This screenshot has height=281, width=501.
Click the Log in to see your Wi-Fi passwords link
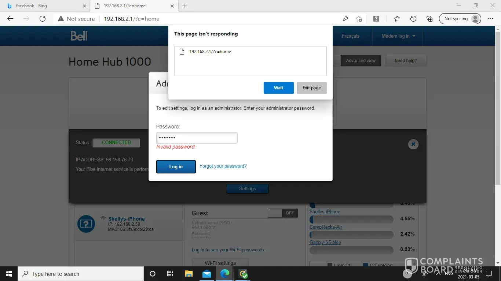pyautogui.click(x=228, y=250)
